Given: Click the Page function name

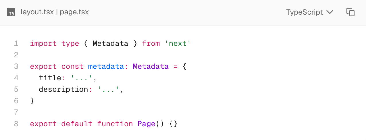Looking at the screenshot, I should click(146, 124).
